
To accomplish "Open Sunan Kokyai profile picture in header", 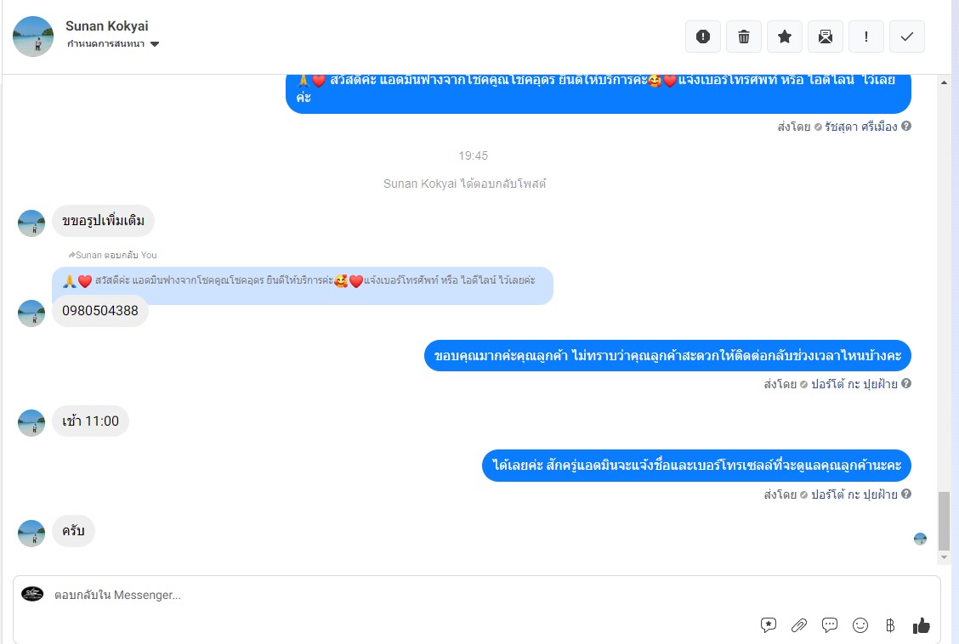I will [x=33, y=37].
